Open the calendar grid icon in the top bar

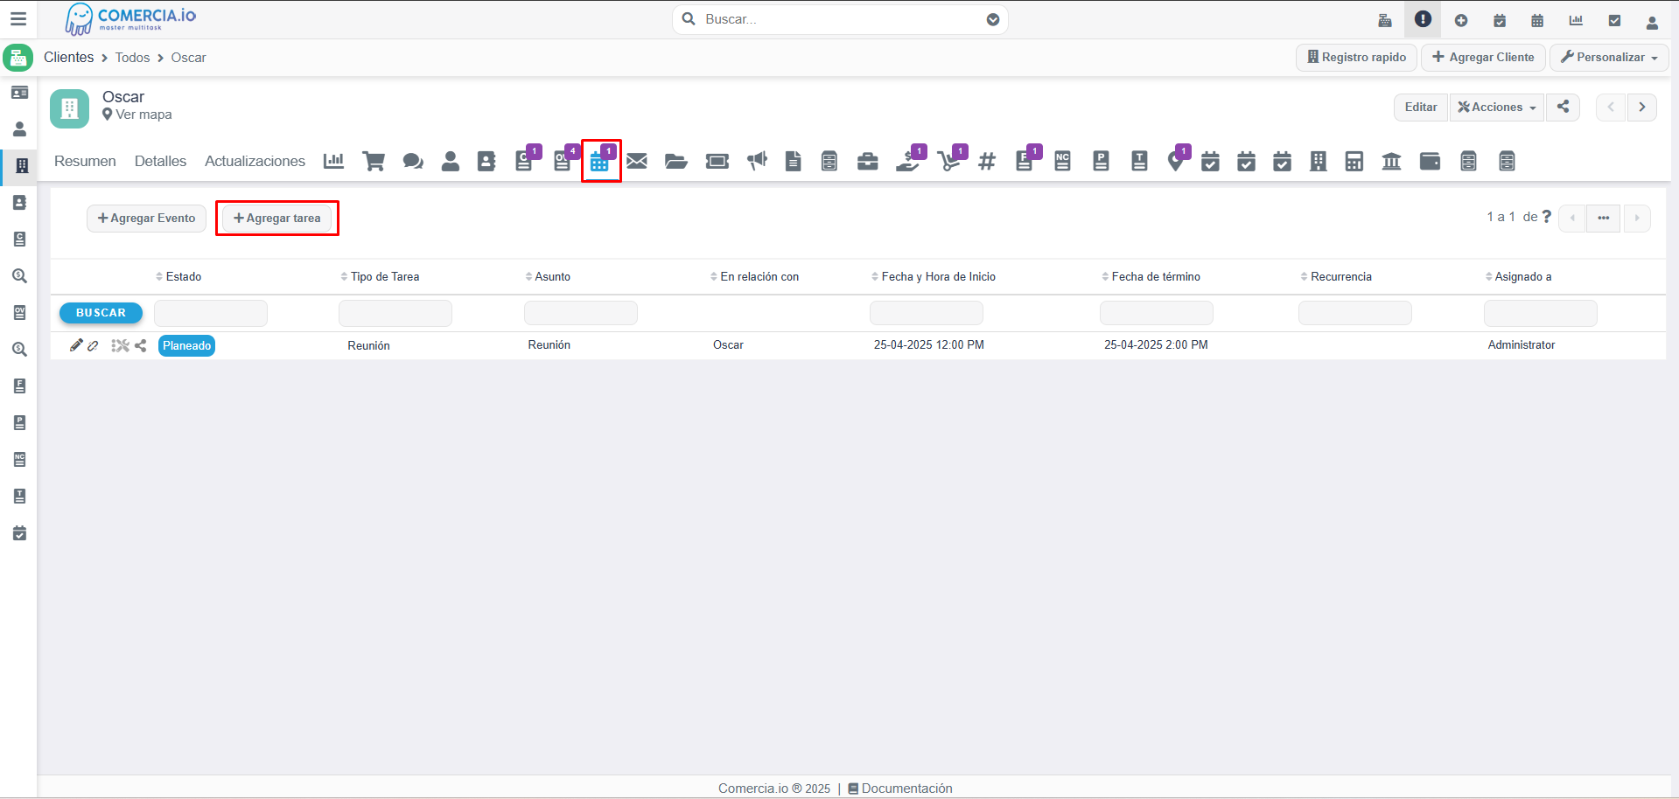click(x=1537, y=20)
